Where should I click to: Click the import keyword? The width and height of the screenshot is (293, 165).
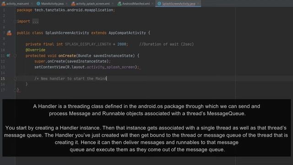pyautogui.click(x=23, y=22)
